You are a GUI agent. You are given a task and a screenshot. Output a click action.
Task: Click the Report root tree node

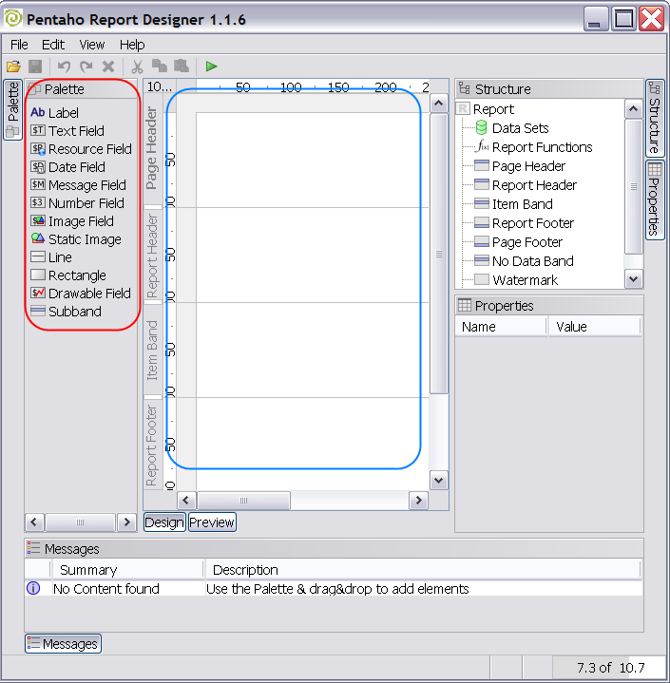[493, 109]
